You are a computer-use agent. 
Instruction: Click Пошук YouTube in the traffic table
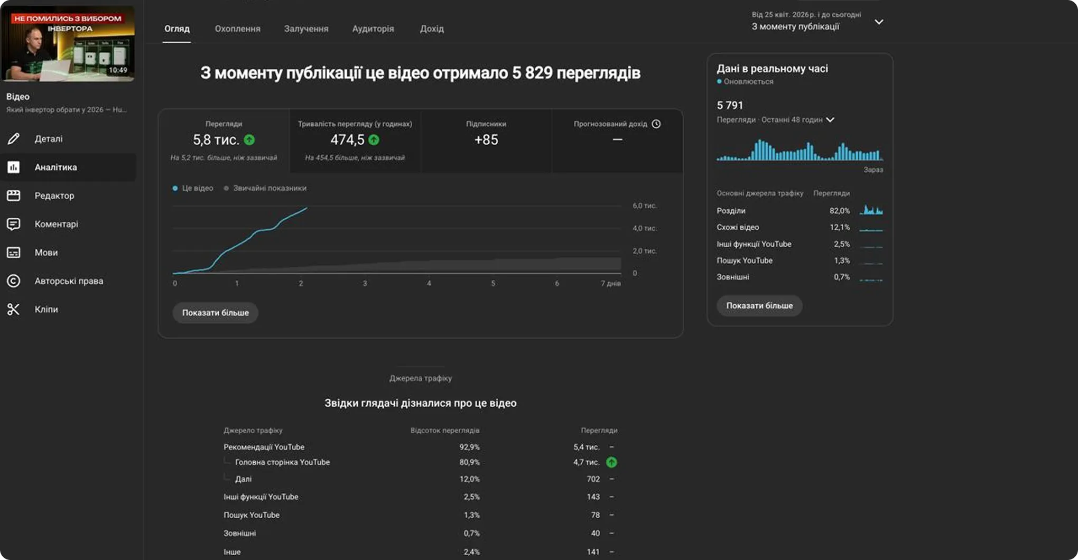click(252, 515)
